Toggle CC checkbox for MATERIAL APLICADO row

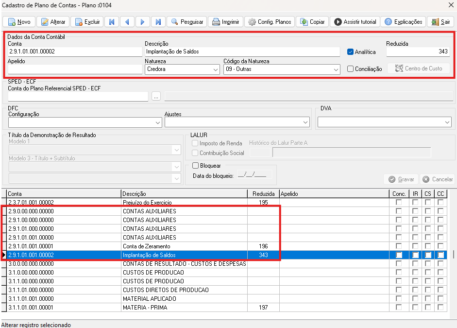[x=440, y=298]
